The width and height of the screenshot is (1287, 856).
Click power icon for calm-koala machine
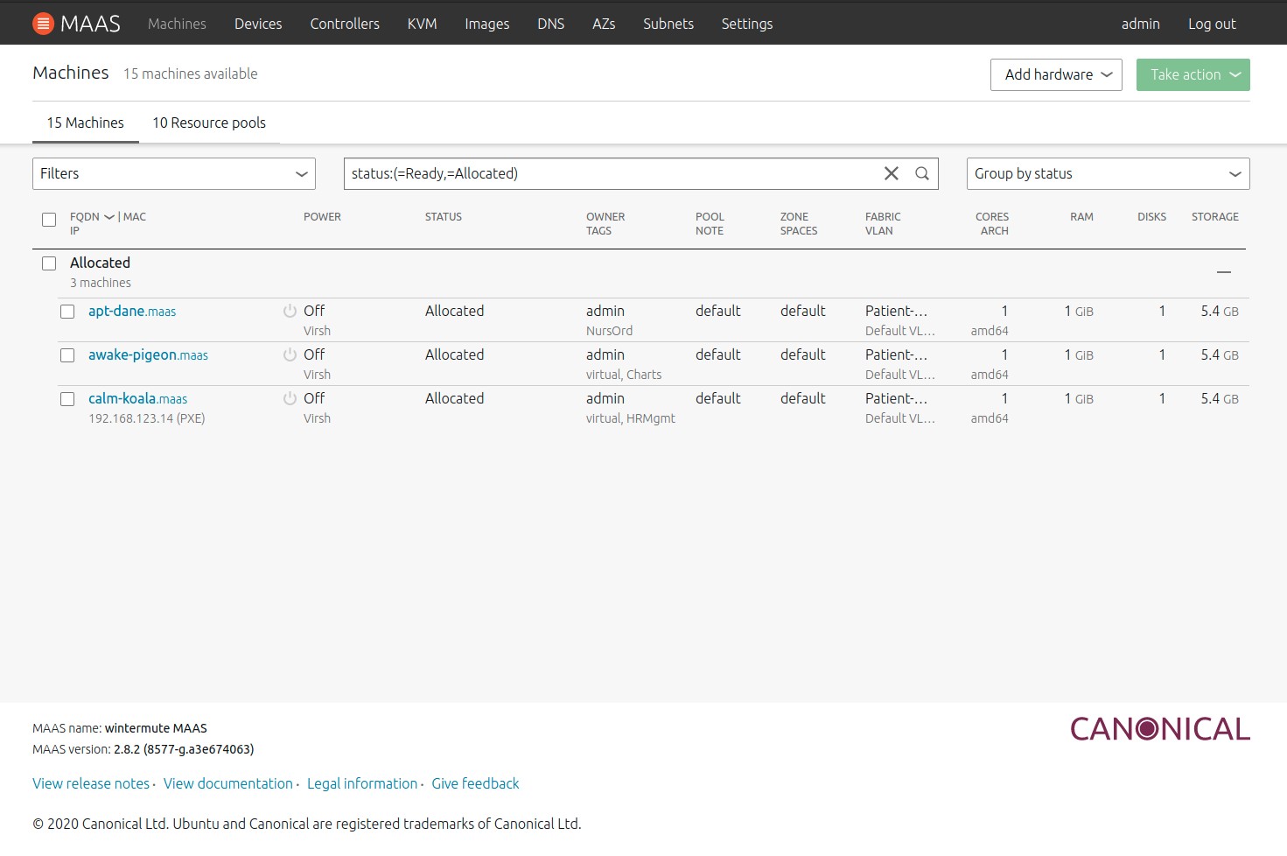290,398
